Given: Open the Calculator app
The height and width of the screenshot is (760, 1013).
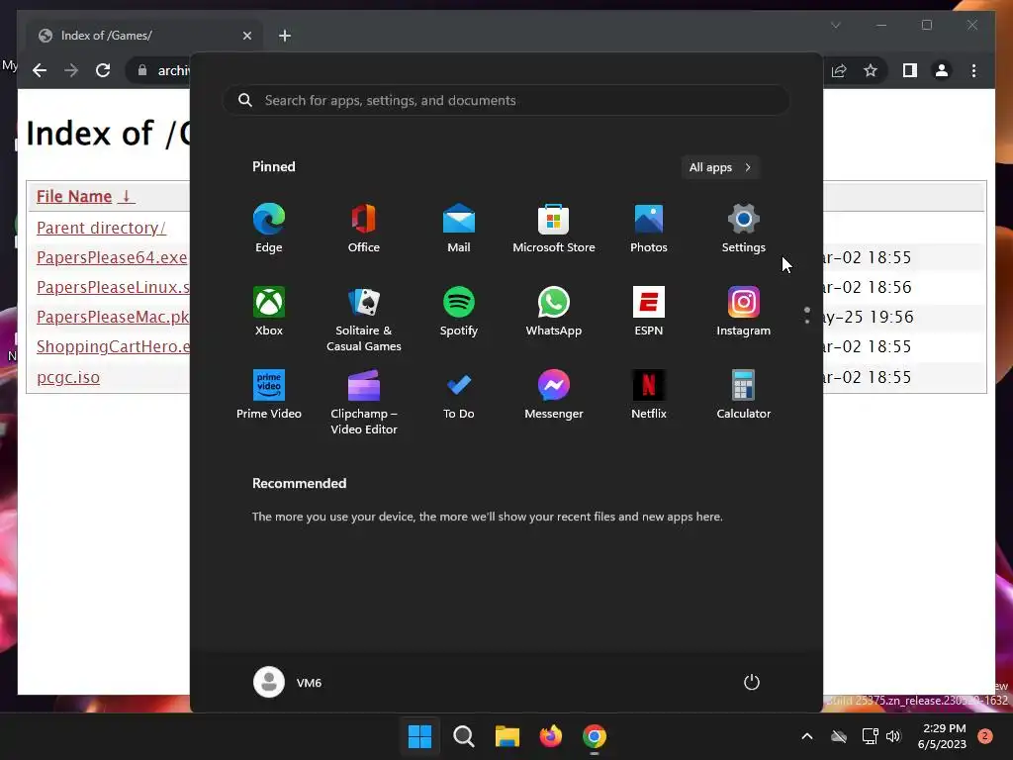Looking at the screenshot, I should click(744, 394).
